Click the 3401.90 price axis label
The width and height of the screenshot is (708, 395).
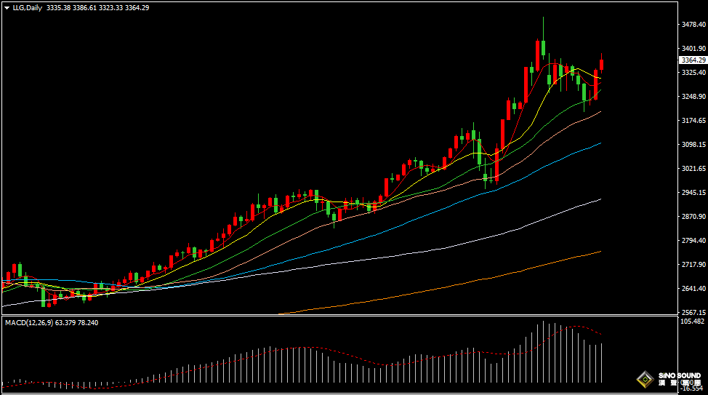coord(693,49)
